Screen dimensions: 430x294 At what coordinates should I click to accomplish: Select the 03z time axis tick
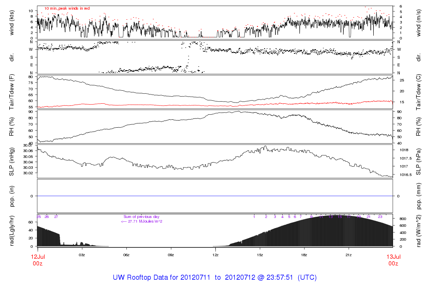coord(82,255)
